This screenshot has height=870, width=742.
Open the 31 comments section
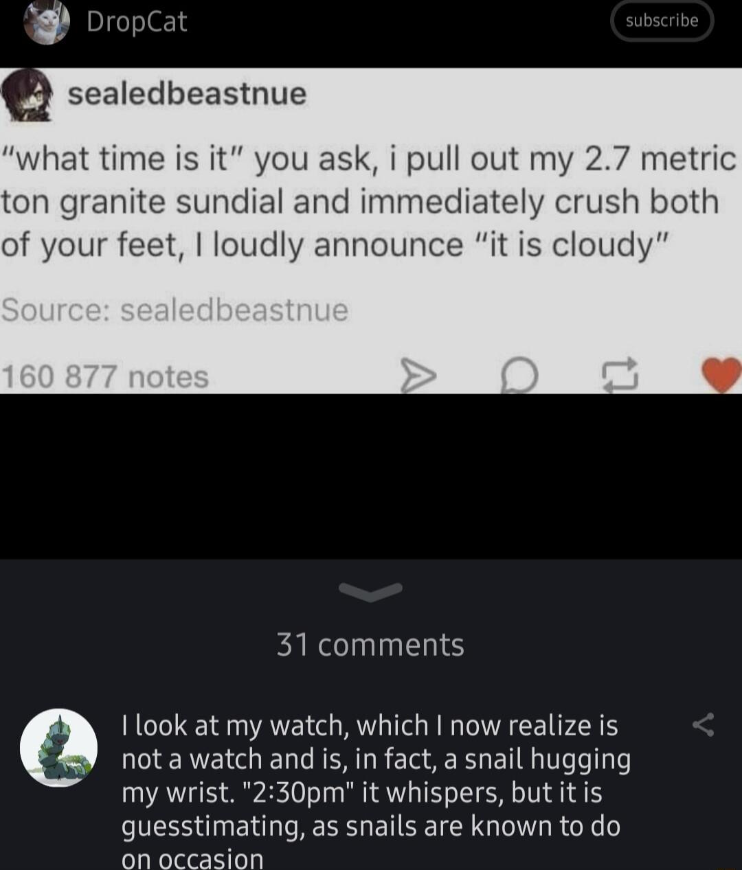pos(370,643)
